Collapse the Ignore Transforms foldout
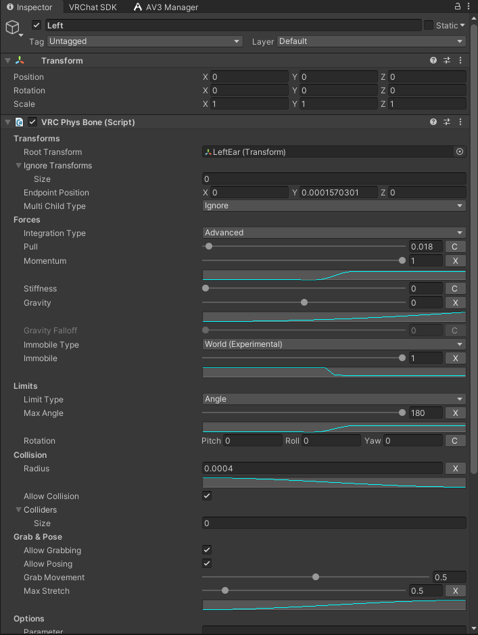 (18, 165)
